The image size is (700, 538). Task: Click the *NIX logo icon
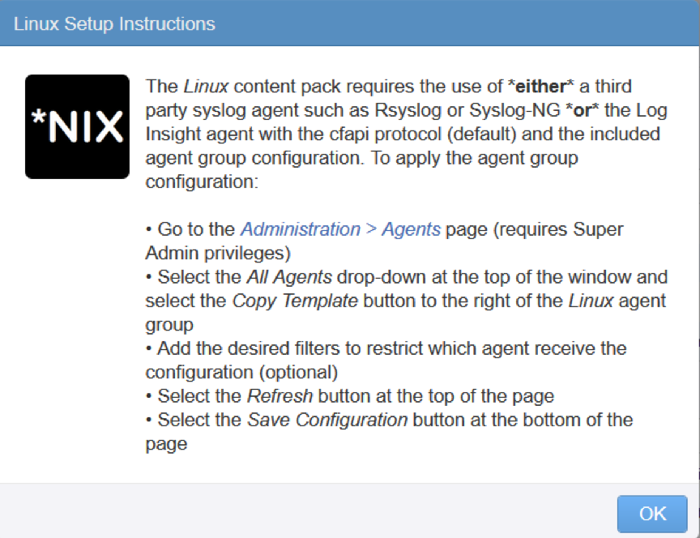click(x=77, y=126)
